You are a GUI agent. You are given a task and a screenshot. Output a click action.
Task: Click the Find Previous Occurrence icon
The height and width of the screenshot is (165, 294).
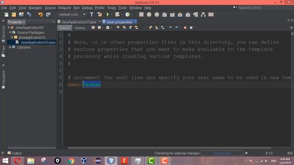(x=124, y=27)
